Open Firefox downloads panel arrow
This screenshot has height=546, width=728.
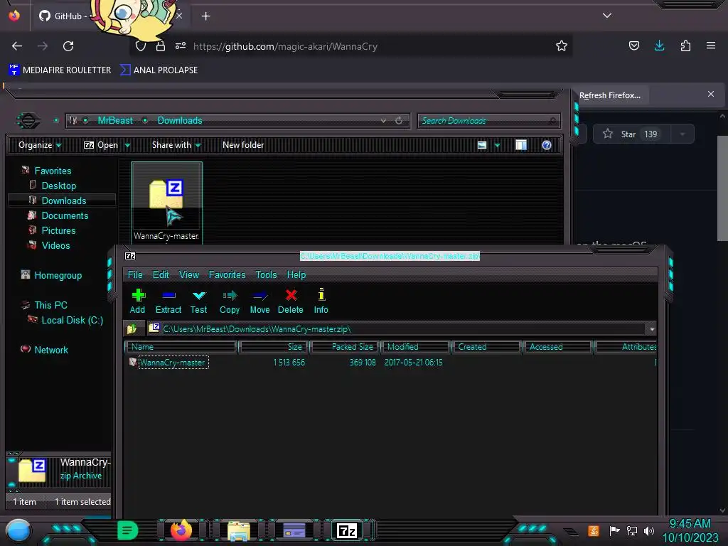point(659,45)
